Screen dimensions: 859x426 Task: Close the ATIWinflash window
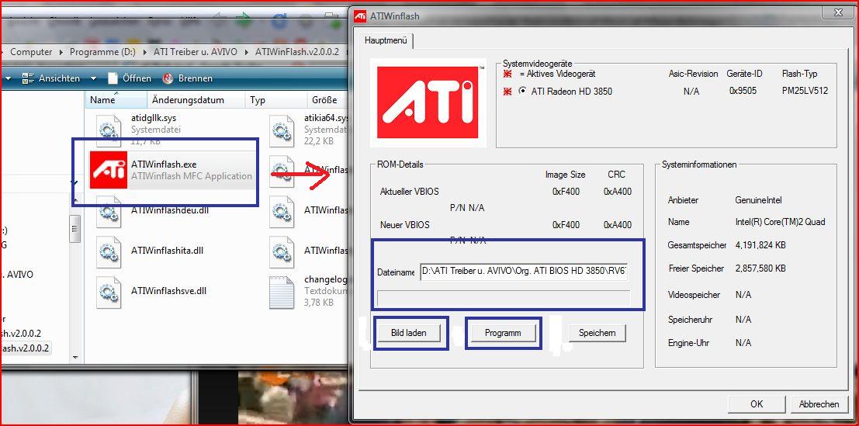pyautogui.click(x=837, y=12)
